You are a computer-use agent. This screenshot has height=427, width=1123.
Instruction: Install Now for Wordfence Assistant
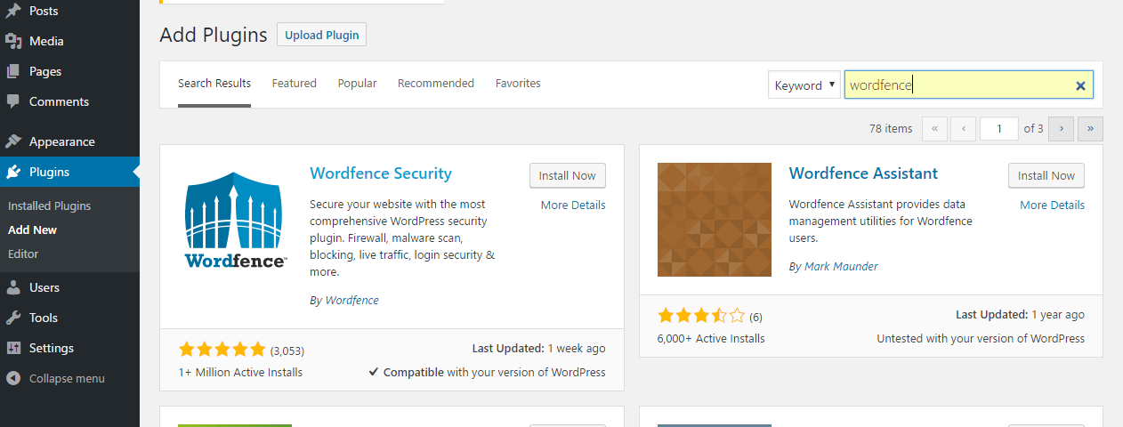[x=1046, y=176]
